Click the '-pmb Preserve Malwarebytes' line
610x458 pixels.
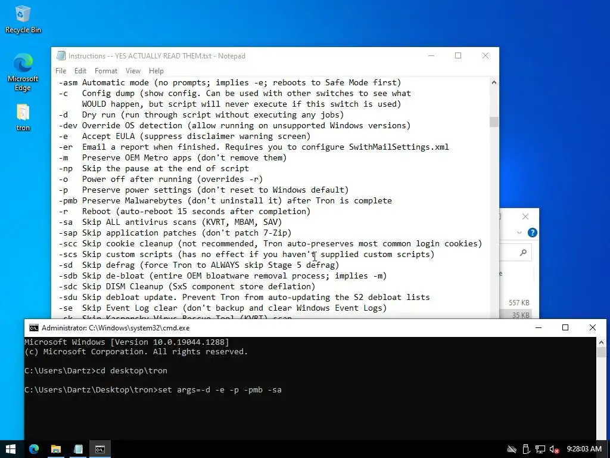click(x=225, y=200)
